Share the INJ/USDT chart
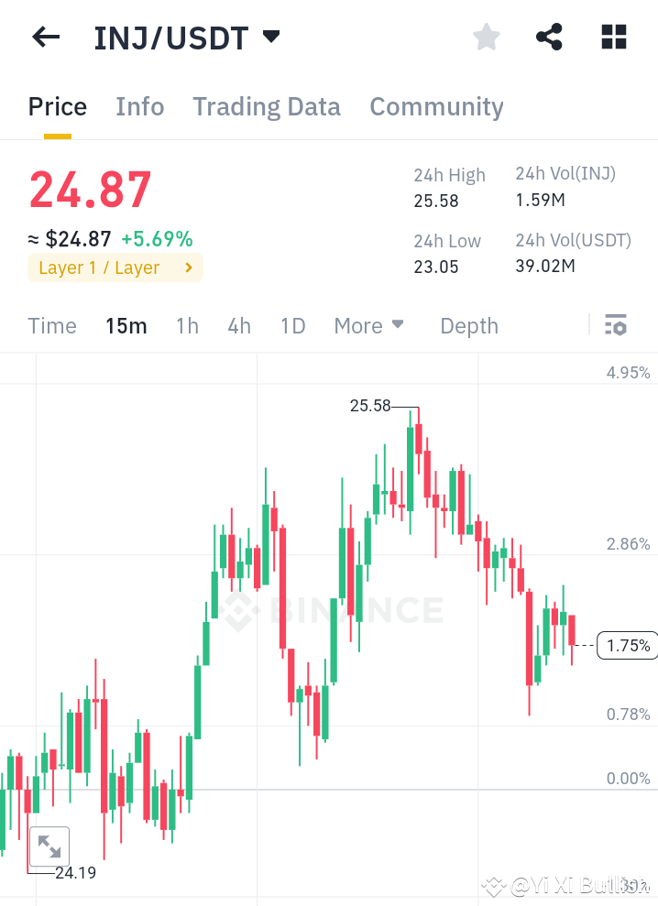 (x=549, y=37)
